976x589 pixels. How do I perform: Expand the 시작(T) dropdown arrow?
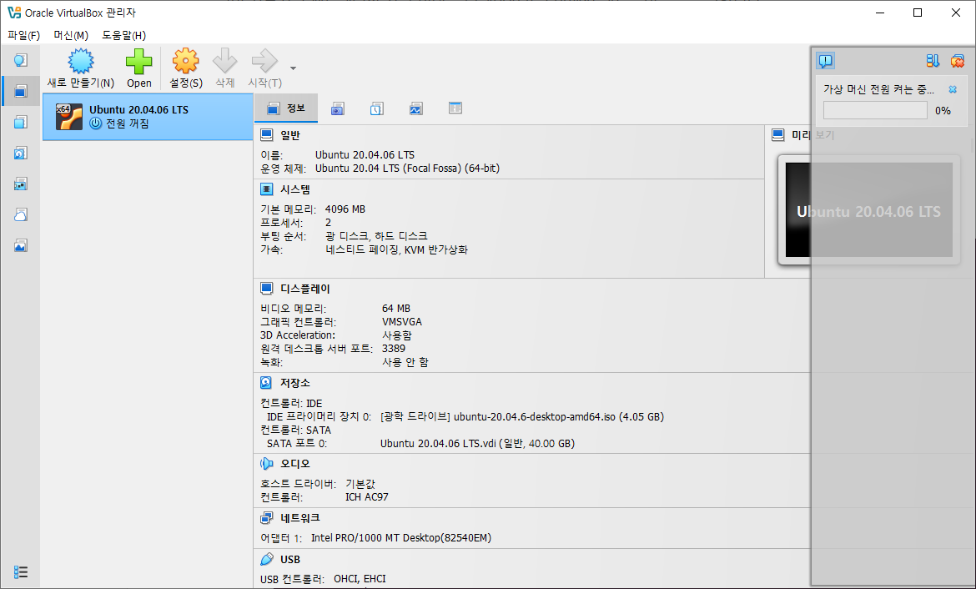[x=293, y=68]
